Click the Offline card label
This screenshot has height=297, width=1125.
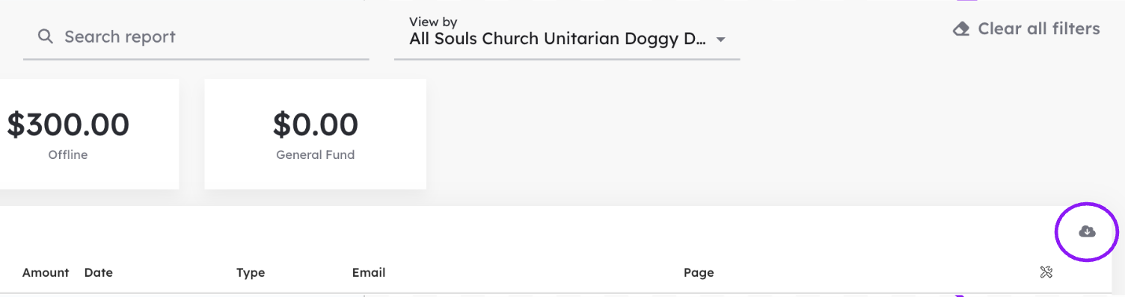point(68,155)
